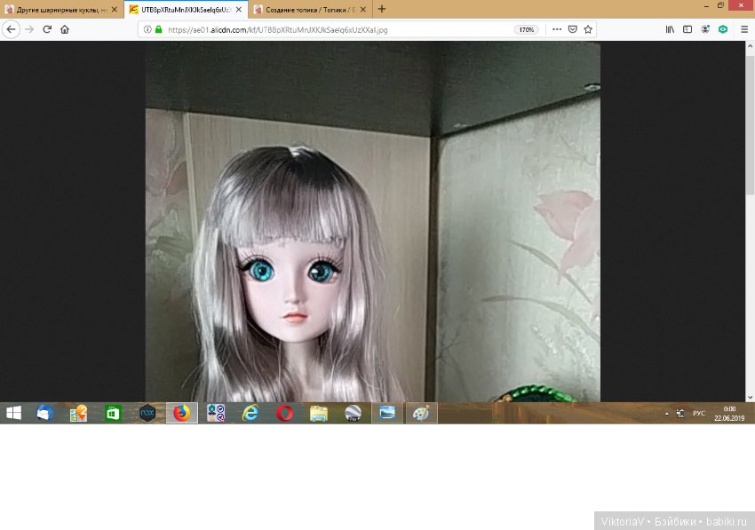The width and height of the screenshot is (755, 530).
Task: Reload the current page
Action: 48,29
